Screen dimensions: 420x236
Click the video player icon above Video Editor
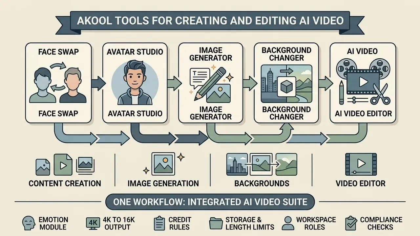(361, 164)
